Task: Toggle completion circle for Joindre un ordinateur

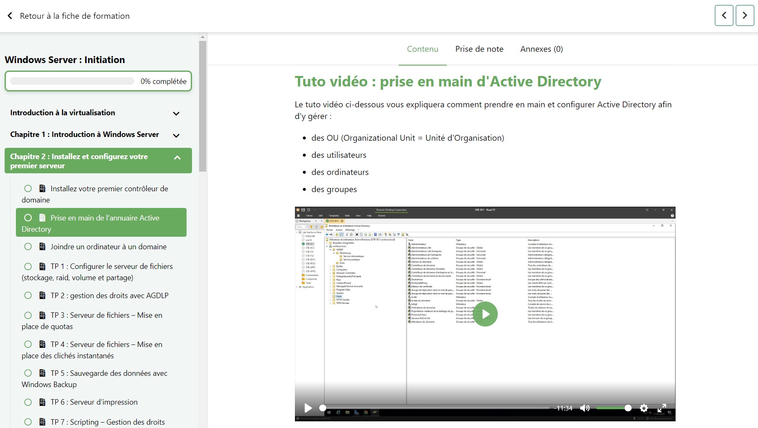Action: pyautogui.click(x=28, y=247)
